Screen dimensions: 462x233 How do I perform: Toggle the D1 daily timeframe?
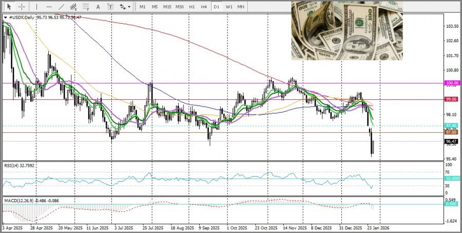pyautogui.click(x=216, y=7)
